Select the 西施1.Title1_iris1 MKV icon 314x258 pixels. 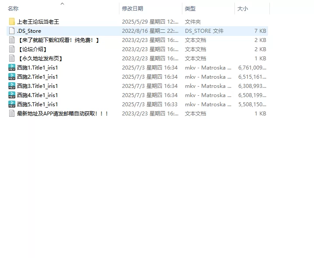tap(12, 67)
